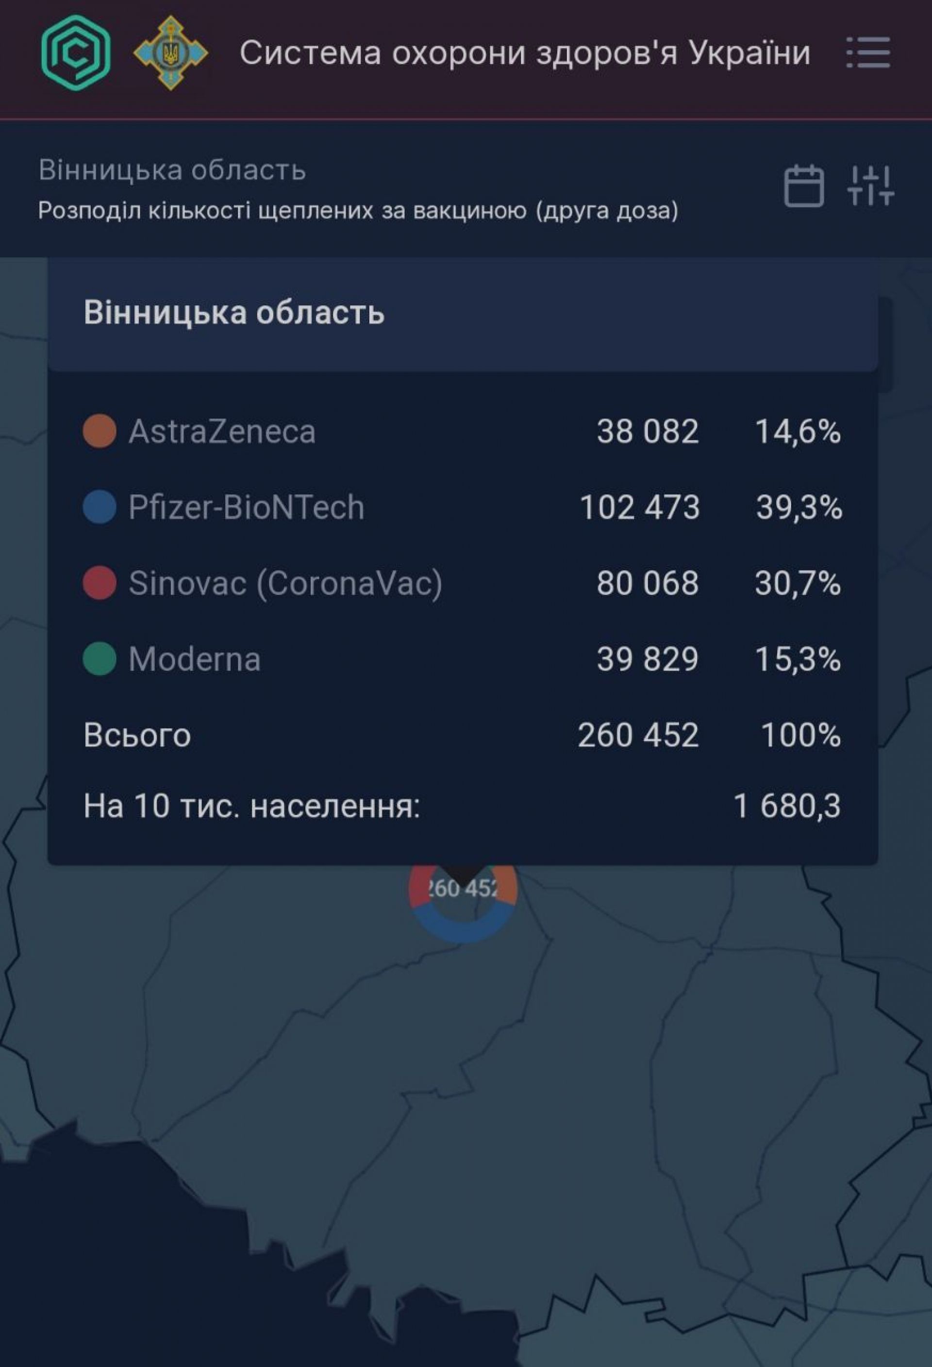Click the teal hexagon logo
The height and width of the screenshot is (1367, 932).
click(76, 53)
